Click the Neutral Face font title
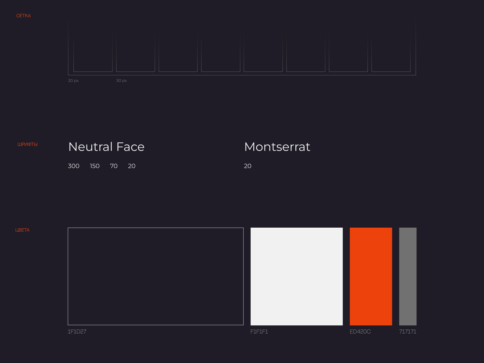Viewport: 484px width, 363px height. point(106,147)
